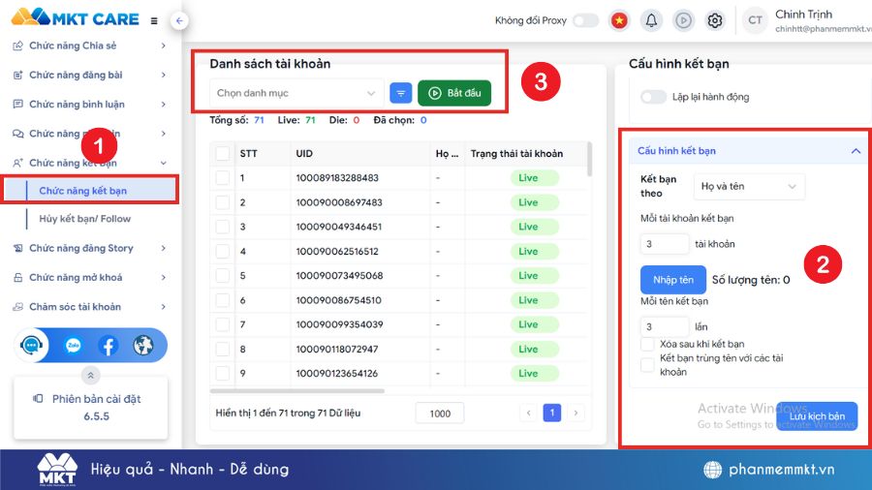Open the notifications bell icon
872x490 pixels.
click(x=651, y=21)
